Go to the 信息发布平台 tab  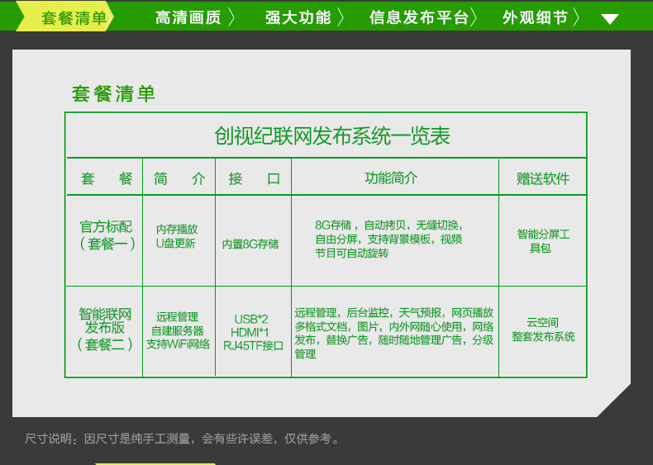click(418, 17)
